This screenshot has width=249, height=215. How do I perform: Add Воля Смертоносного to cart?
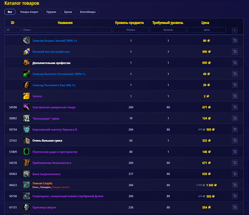coord(235,174)
